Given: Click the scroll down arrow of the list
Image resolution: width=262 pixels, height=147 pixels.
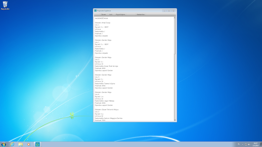Looking at the screenshot, I should click(x=175, y=121).
